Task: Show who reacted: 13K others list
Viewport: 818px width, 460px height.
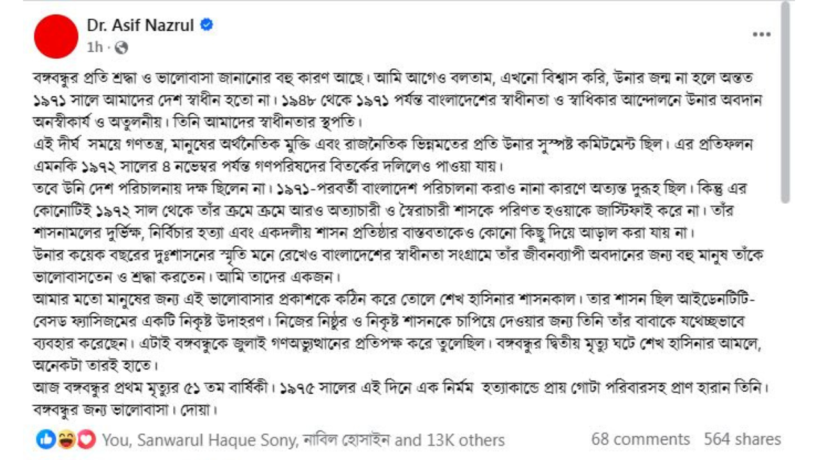Action: [x=461, y=440]
